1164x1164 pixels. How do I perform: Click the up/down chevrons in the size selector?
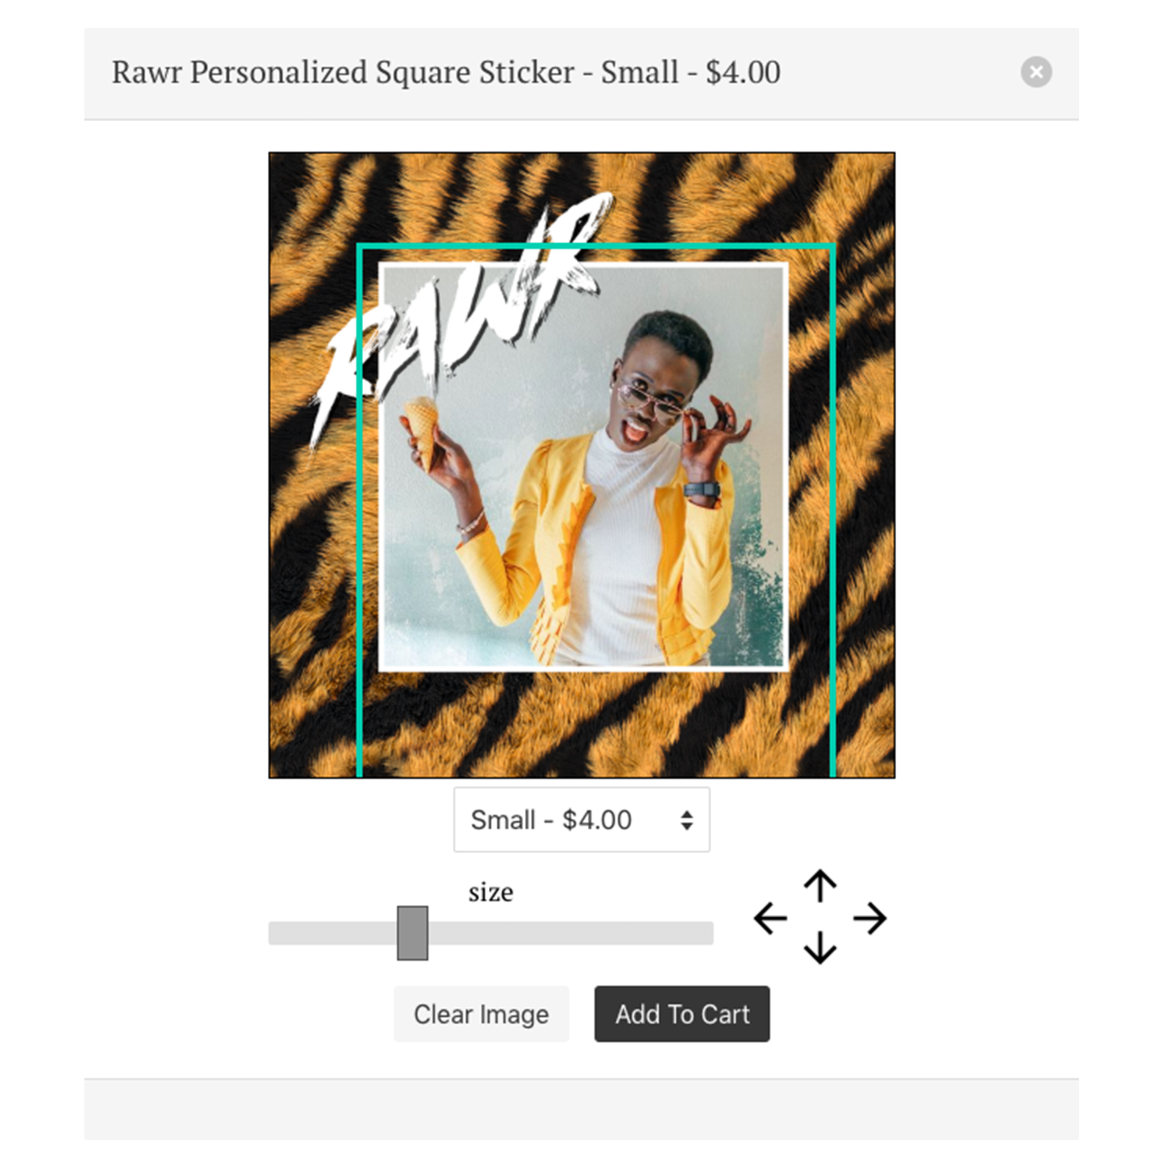point(687,819)
